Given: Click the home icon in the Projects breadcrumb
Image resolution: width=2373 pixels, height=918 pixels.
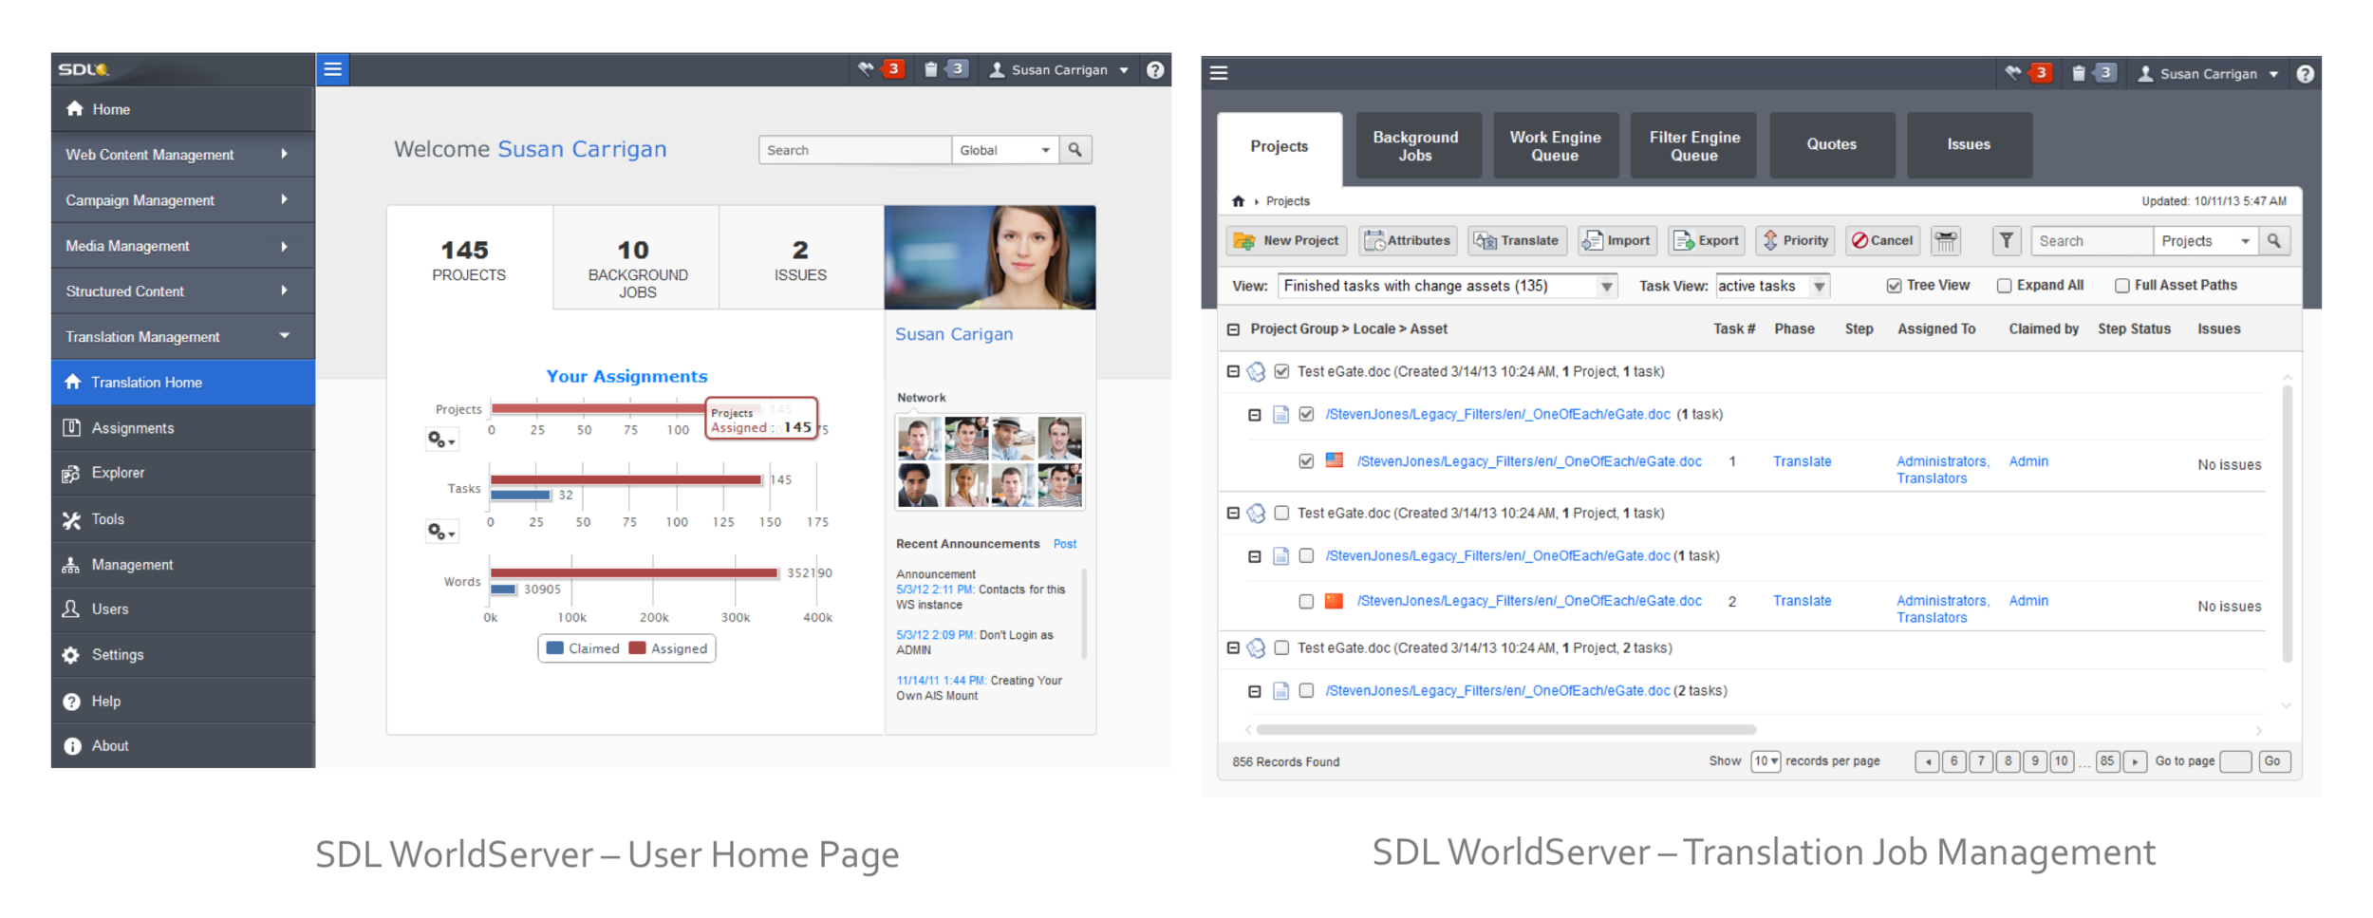Looking at the screenshot, I should (x=1238, y=201).
